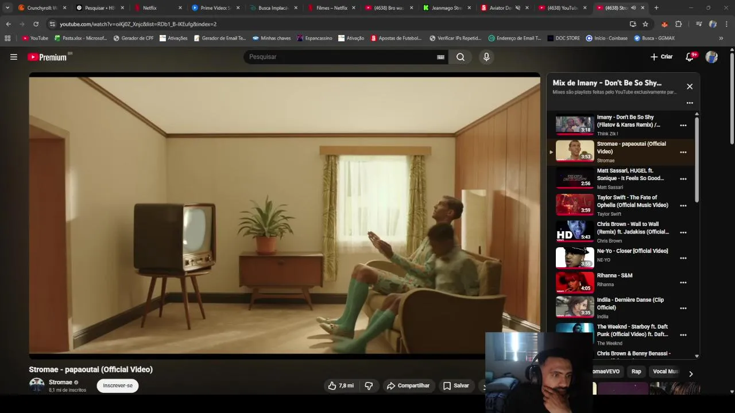Viewport: 735px width, 413px height.
Task: Click the Pesquisar search input field
Action: (342, 57)
